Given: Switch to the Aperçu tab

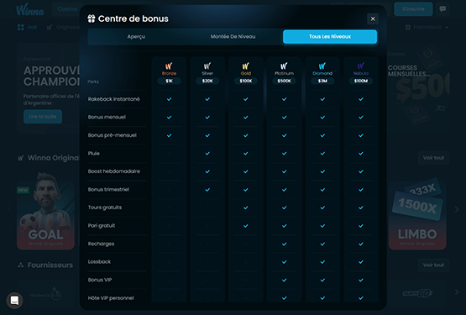Looking at the screenshot, I should point(136,37).
